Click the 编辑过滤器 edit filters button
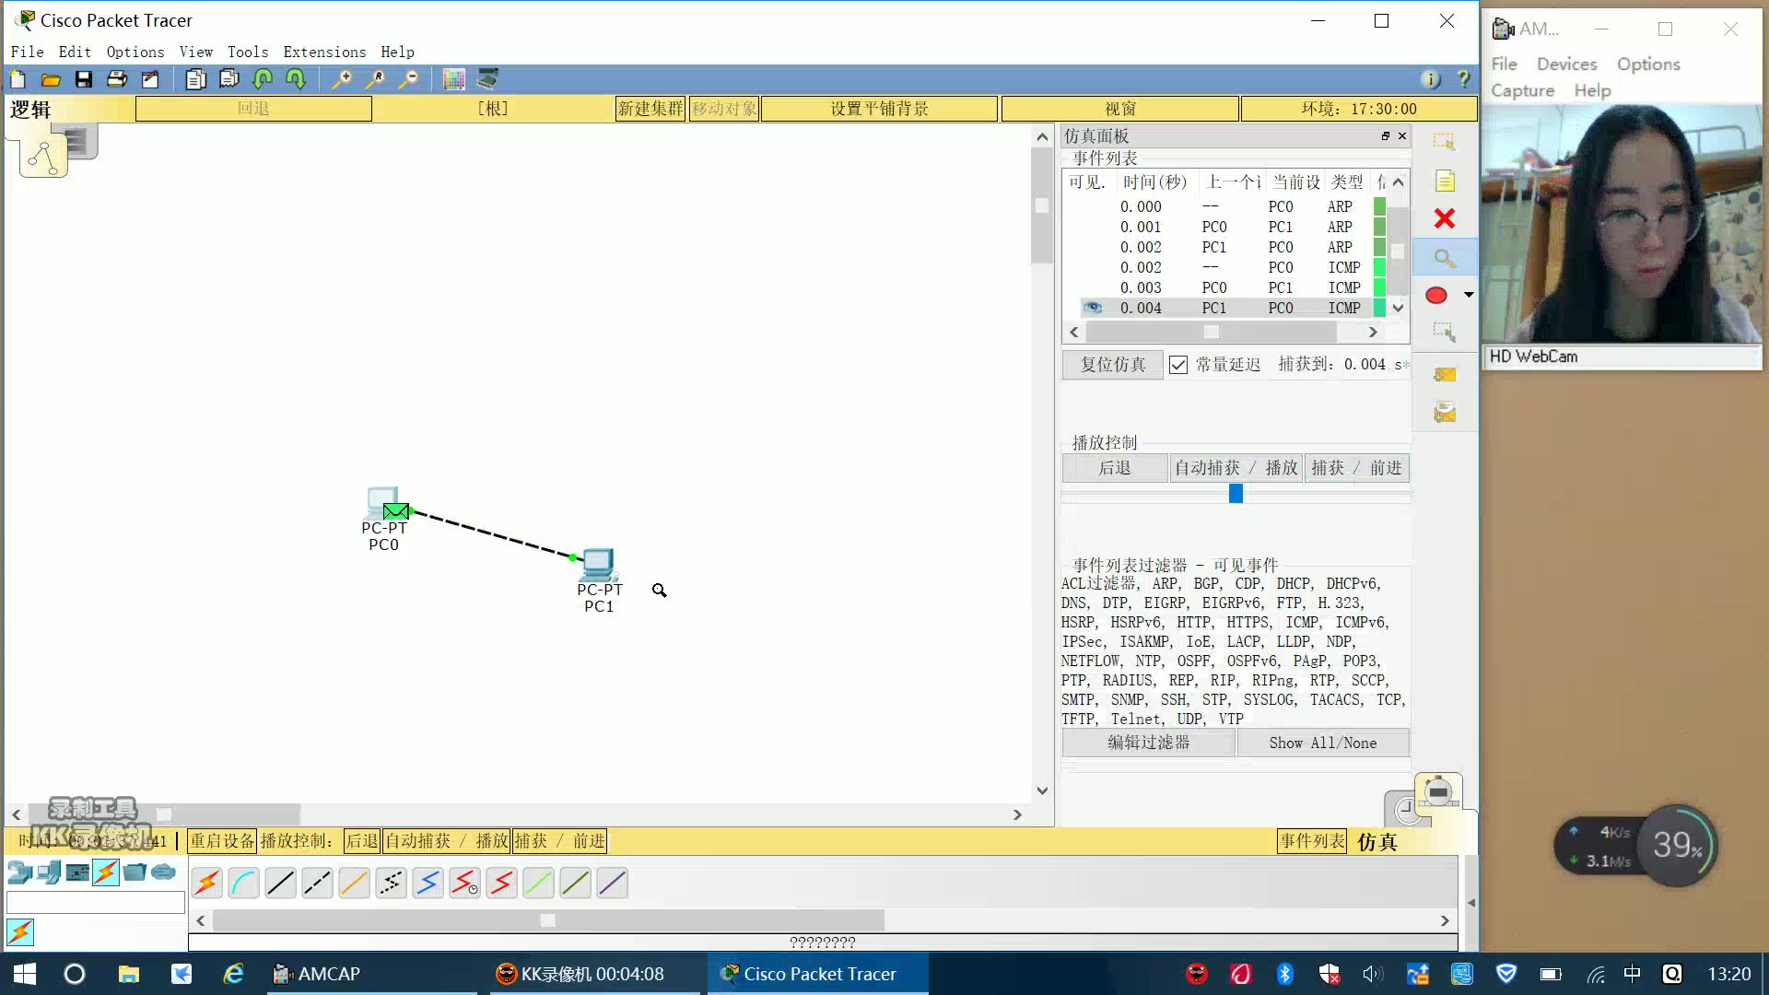 tap(1148, 743)
